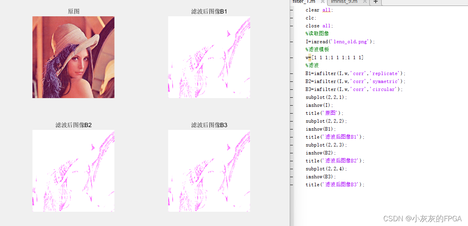Click the imshow(I) line
This screenshot has height=226, width=468.
pos(319,105)
